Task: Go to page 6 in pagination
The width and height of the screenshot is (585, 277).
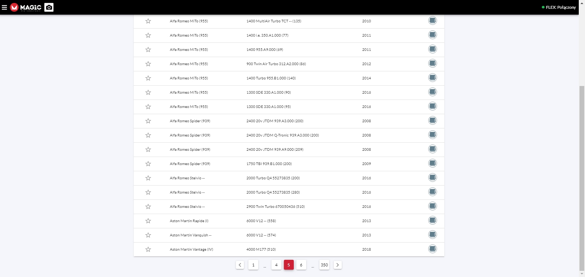Action: (301, 265)
